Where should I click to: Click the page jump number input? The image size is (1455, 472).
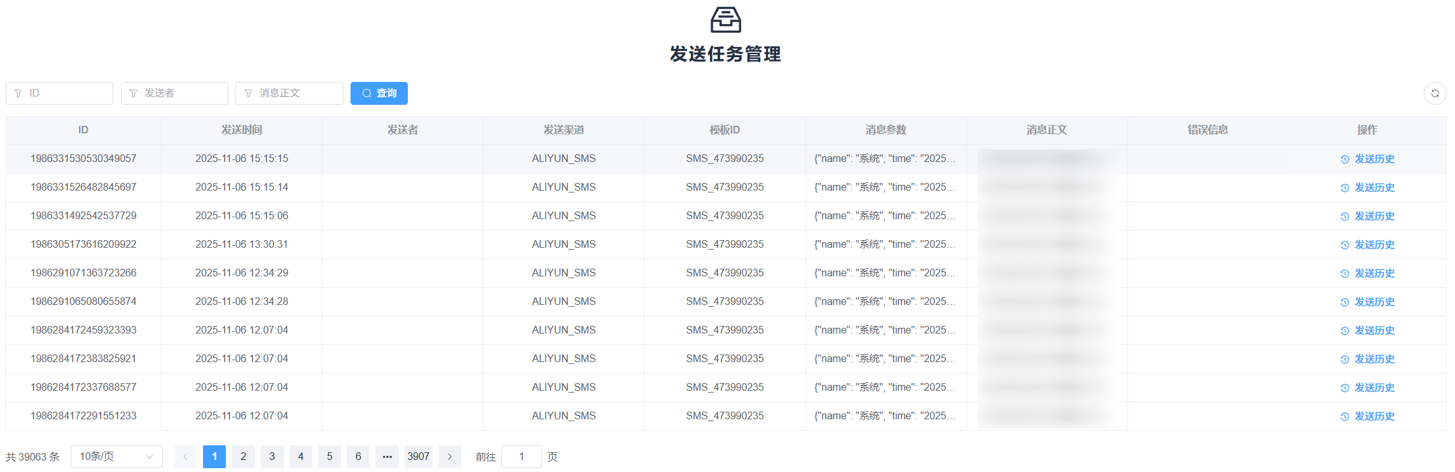[x=521, y=457]
